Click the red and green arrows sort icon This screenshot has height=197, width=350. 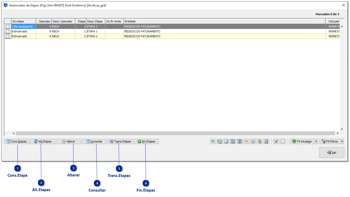point(240,141)
